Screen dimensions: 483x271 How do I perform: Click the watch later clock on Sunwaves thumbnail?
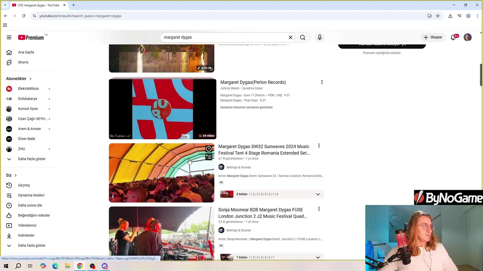tap(209, 149)
